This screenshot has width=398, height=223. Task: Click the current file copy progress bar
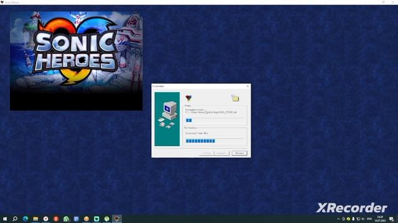[x=215, y=120]
